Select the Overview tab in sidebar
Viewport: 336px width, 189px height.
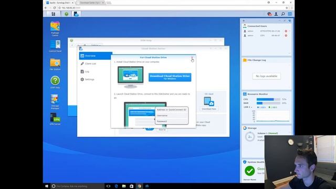(96, 56)
